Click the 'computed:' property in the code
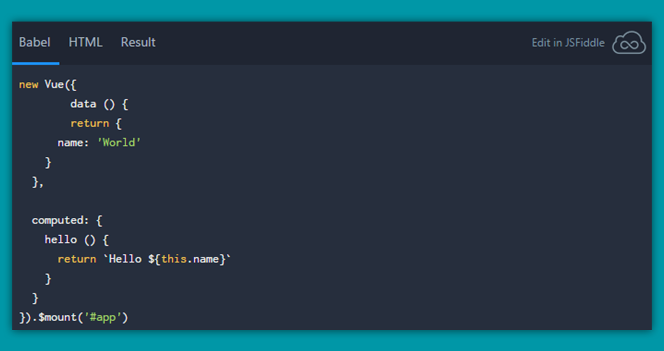 click(x=62, y=220)
